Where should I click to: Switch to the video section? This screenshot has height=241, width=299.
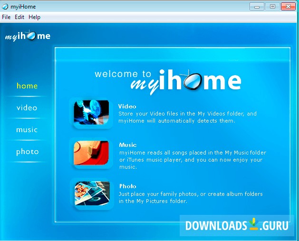(x=27, y=108)
